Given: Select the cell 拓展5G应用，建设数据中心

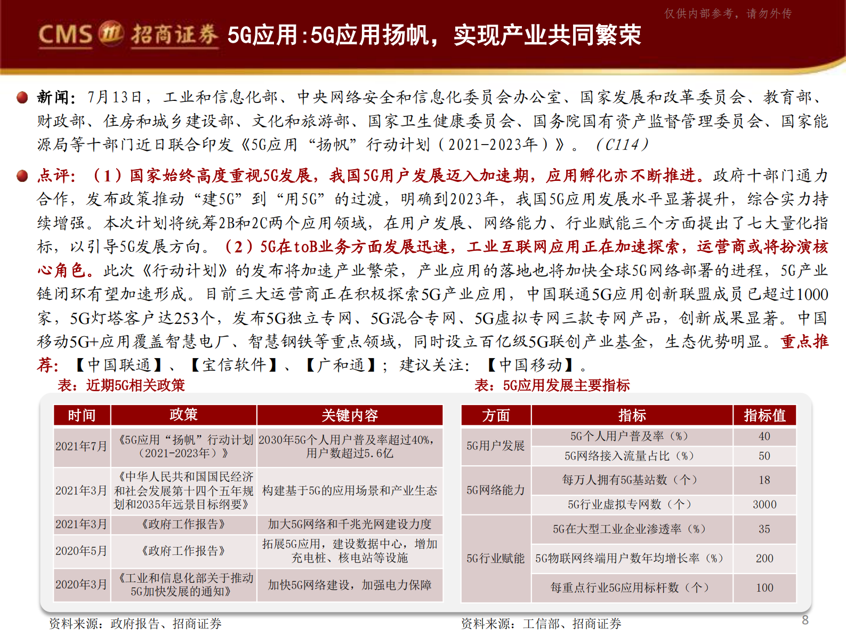Looking at the screenshot, I should click(350, 551).
